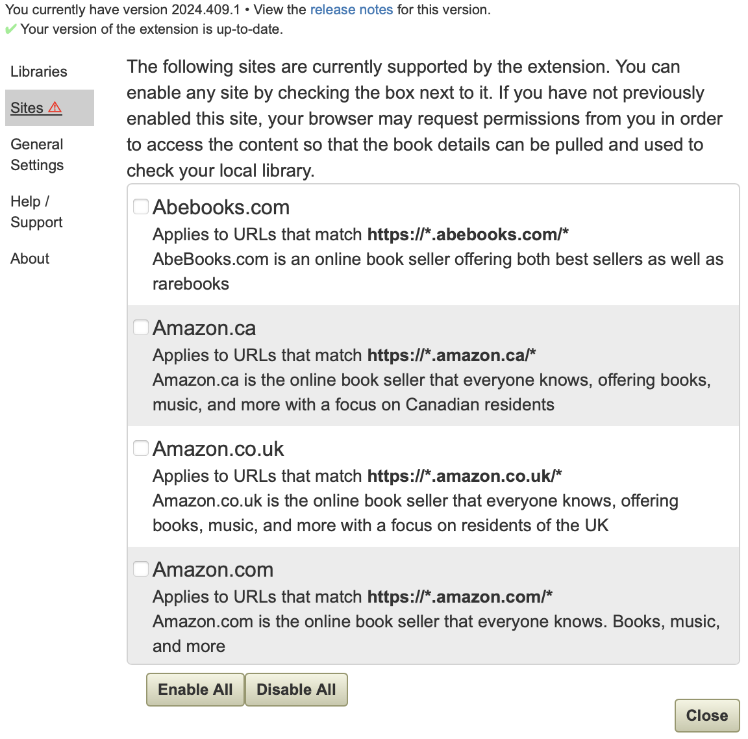Check the Amazon.ca box
748x739 pixels.
140,327
